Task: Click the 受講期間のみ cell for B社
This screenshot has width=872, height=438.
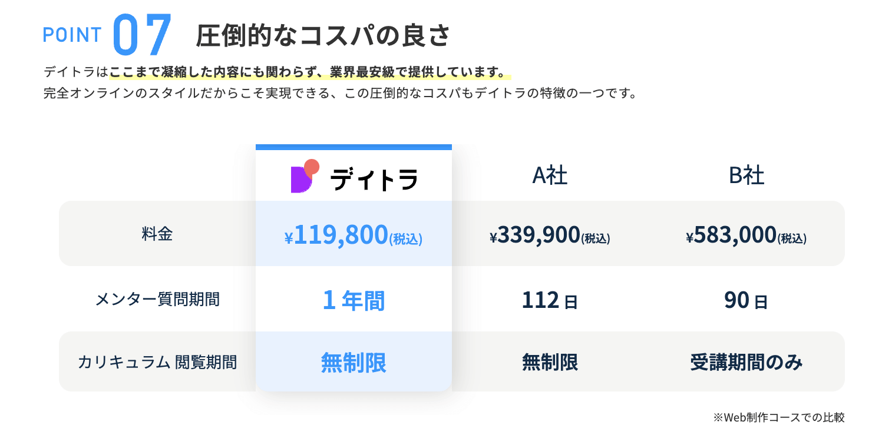Action: point(746,363)
